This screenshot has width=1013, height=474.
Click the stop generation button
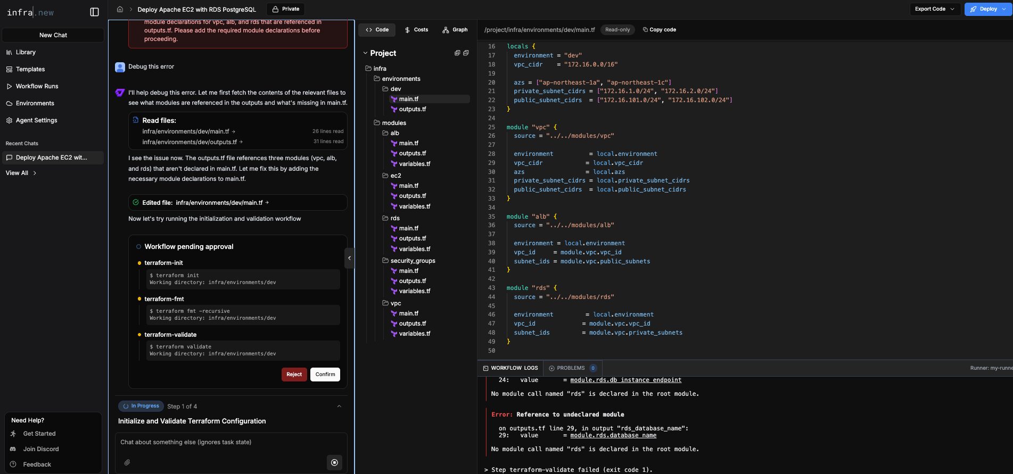[x=334, y=462]
